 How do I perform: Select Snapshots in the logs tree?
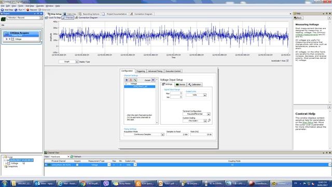click(x=12, y=166)
